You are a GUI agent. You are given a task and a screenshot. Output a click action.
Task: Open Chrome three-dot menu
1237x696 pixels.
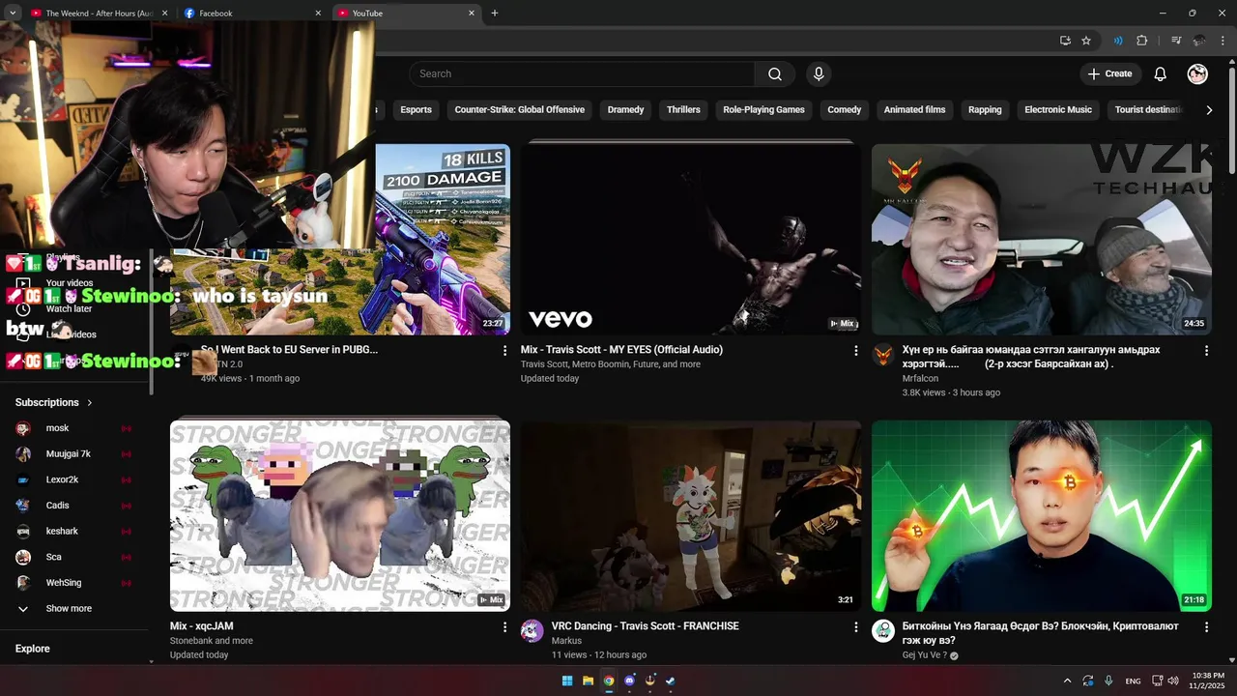[1223, 41]
